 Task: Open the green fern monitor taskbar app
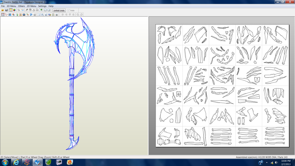48,162
